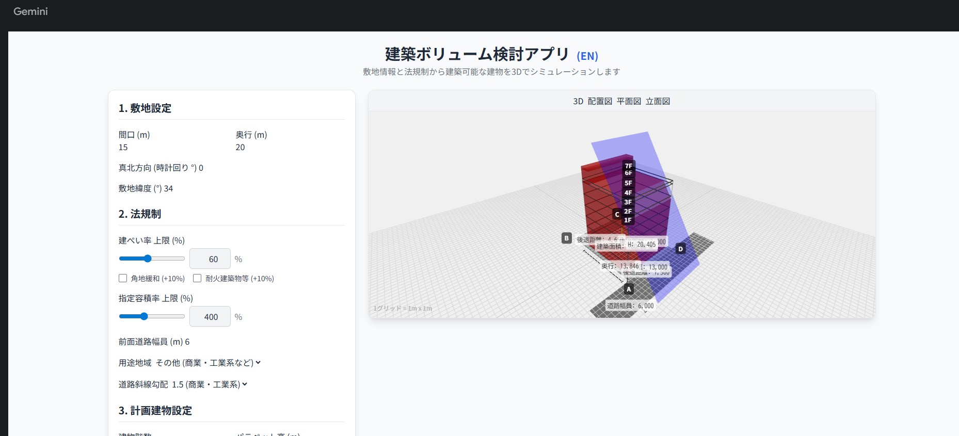Select the 3D view tab
Viewport: 959px width, 436px height.
pos(578,101)
